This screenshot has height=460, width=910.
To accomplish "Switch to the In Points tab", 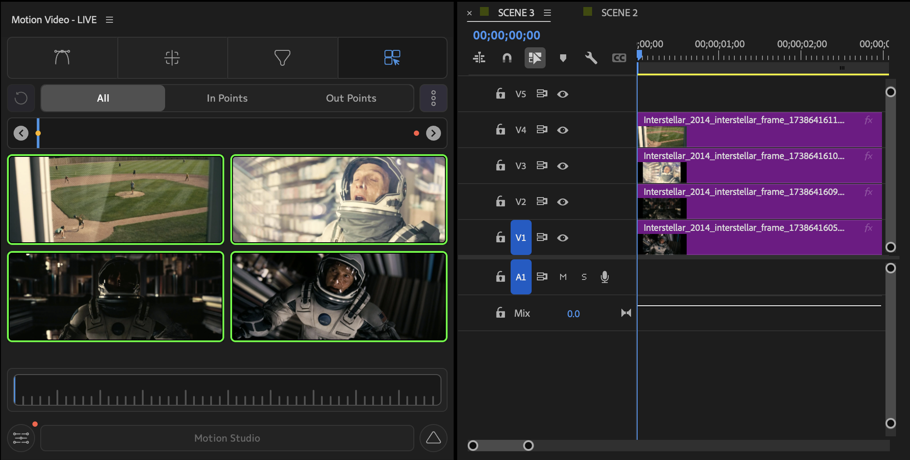I will [x=227, y=98].
